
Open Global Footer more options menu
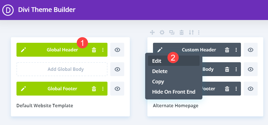tap(103, 89)
